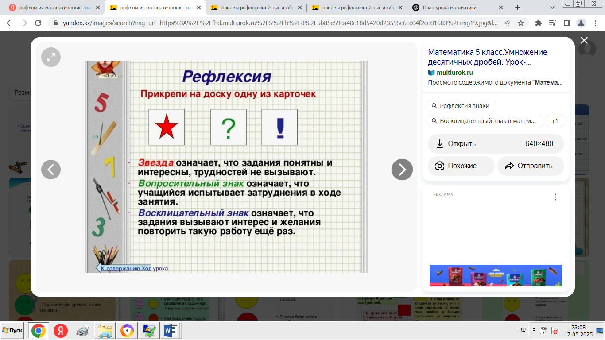Image resolution: width=605 pixels, height=340 pixels.
Task: Close the image viewer overlay
Action: coord(584,41)
